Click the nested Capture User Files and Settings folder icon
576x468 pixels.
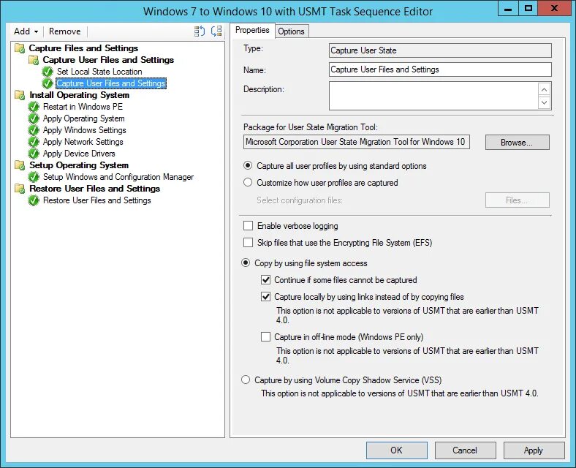pos(34,60)
